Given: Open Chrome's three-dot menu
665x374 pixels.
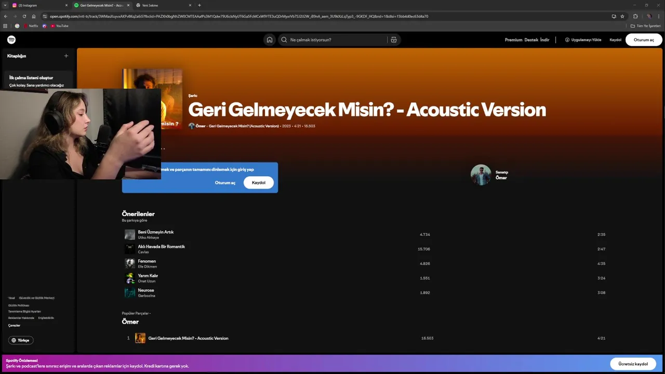Looking at the screenshot, I should click(659, 16).
